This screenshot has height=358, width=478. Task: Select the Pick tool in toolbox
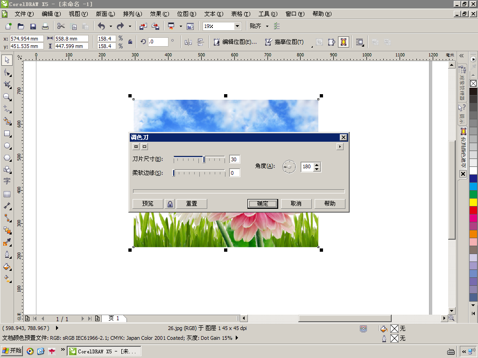[x=7, y=60]
